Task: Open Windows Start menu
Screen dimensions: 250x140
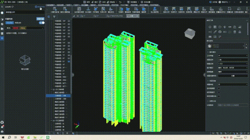Action: [x=3, y=137]
